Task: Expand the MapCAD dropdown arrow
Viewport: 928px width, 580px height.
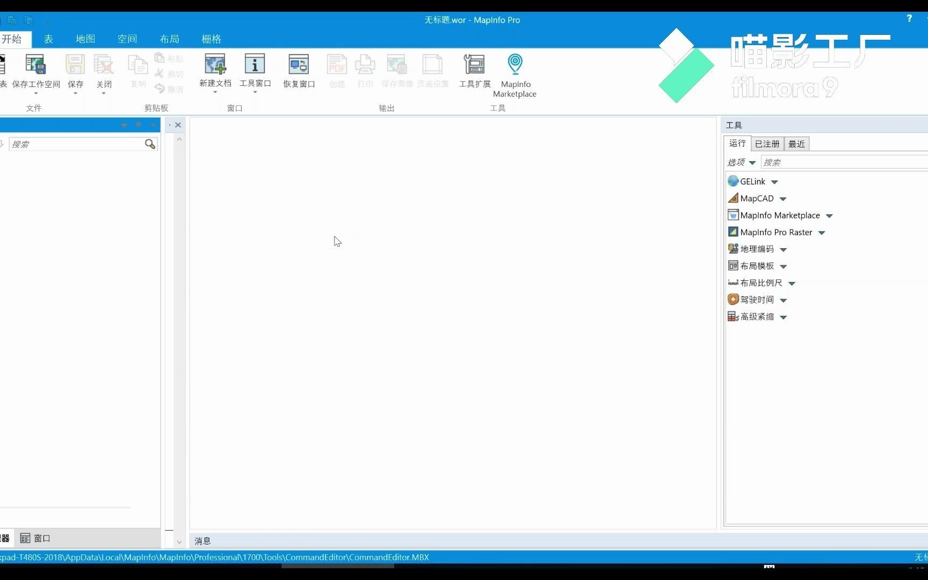Action: (783, 199)
